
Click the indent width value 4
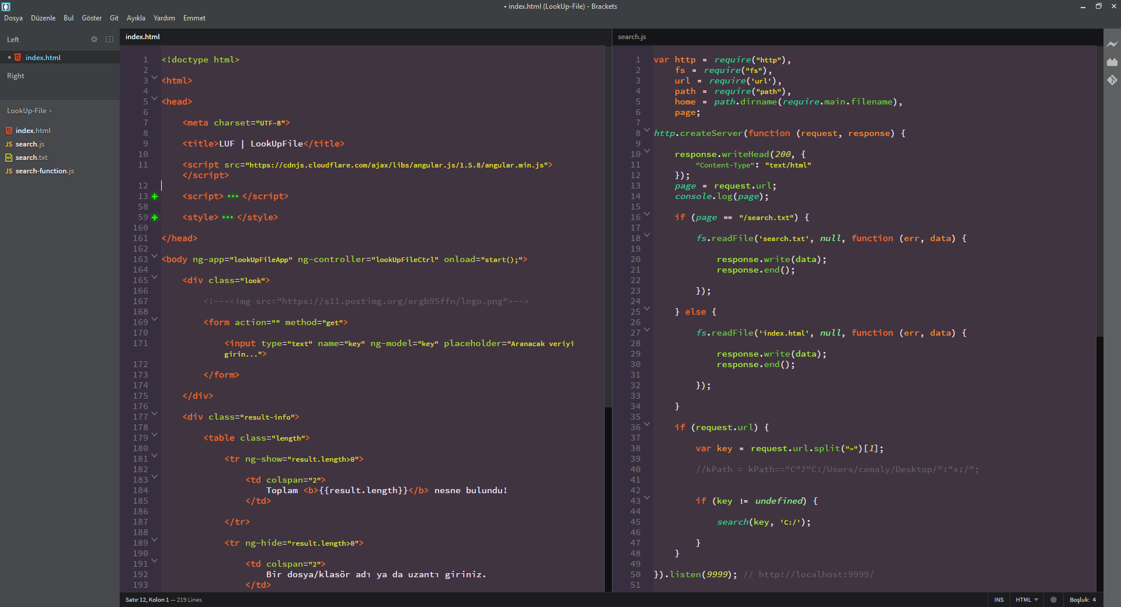tap(1094, 599)
